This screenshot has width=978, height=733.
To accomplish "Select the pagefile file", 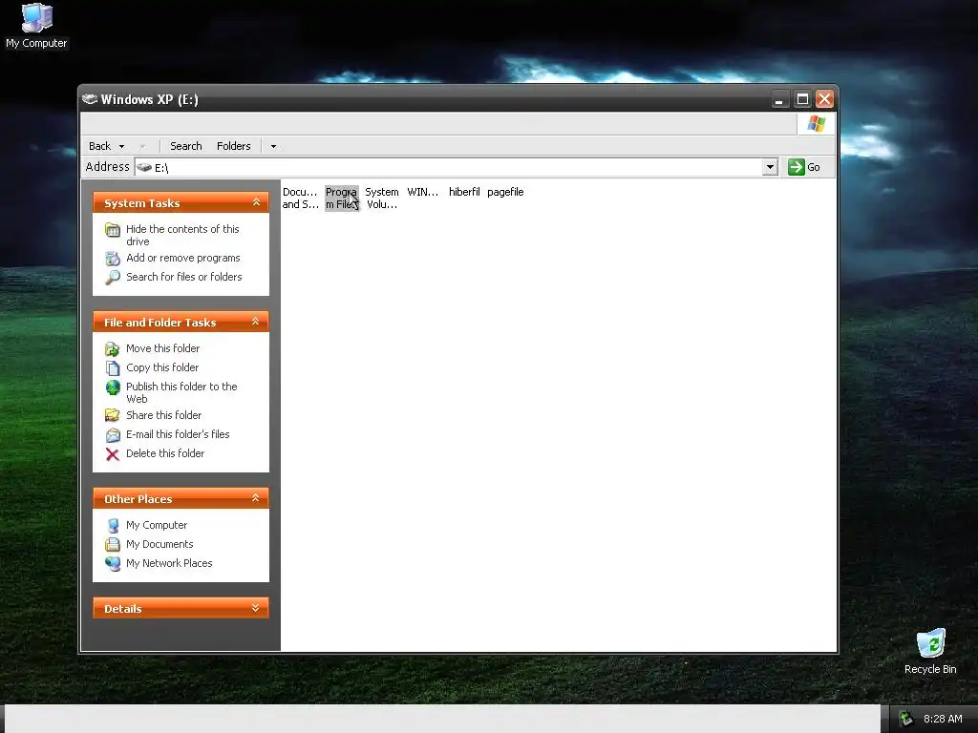I will [505, 192].
